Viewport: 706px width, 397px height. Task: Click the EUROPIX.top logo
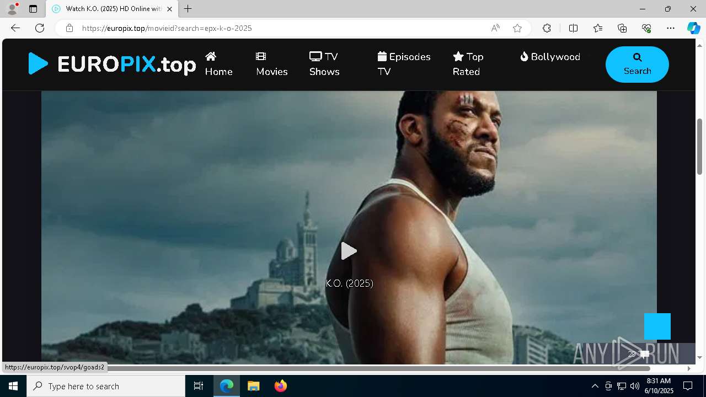(112, 64)
